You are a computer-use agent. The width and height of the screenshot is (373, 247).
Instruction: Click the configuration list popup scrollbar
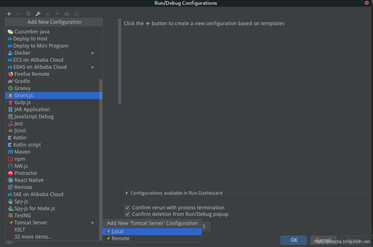tap(101, 160)
